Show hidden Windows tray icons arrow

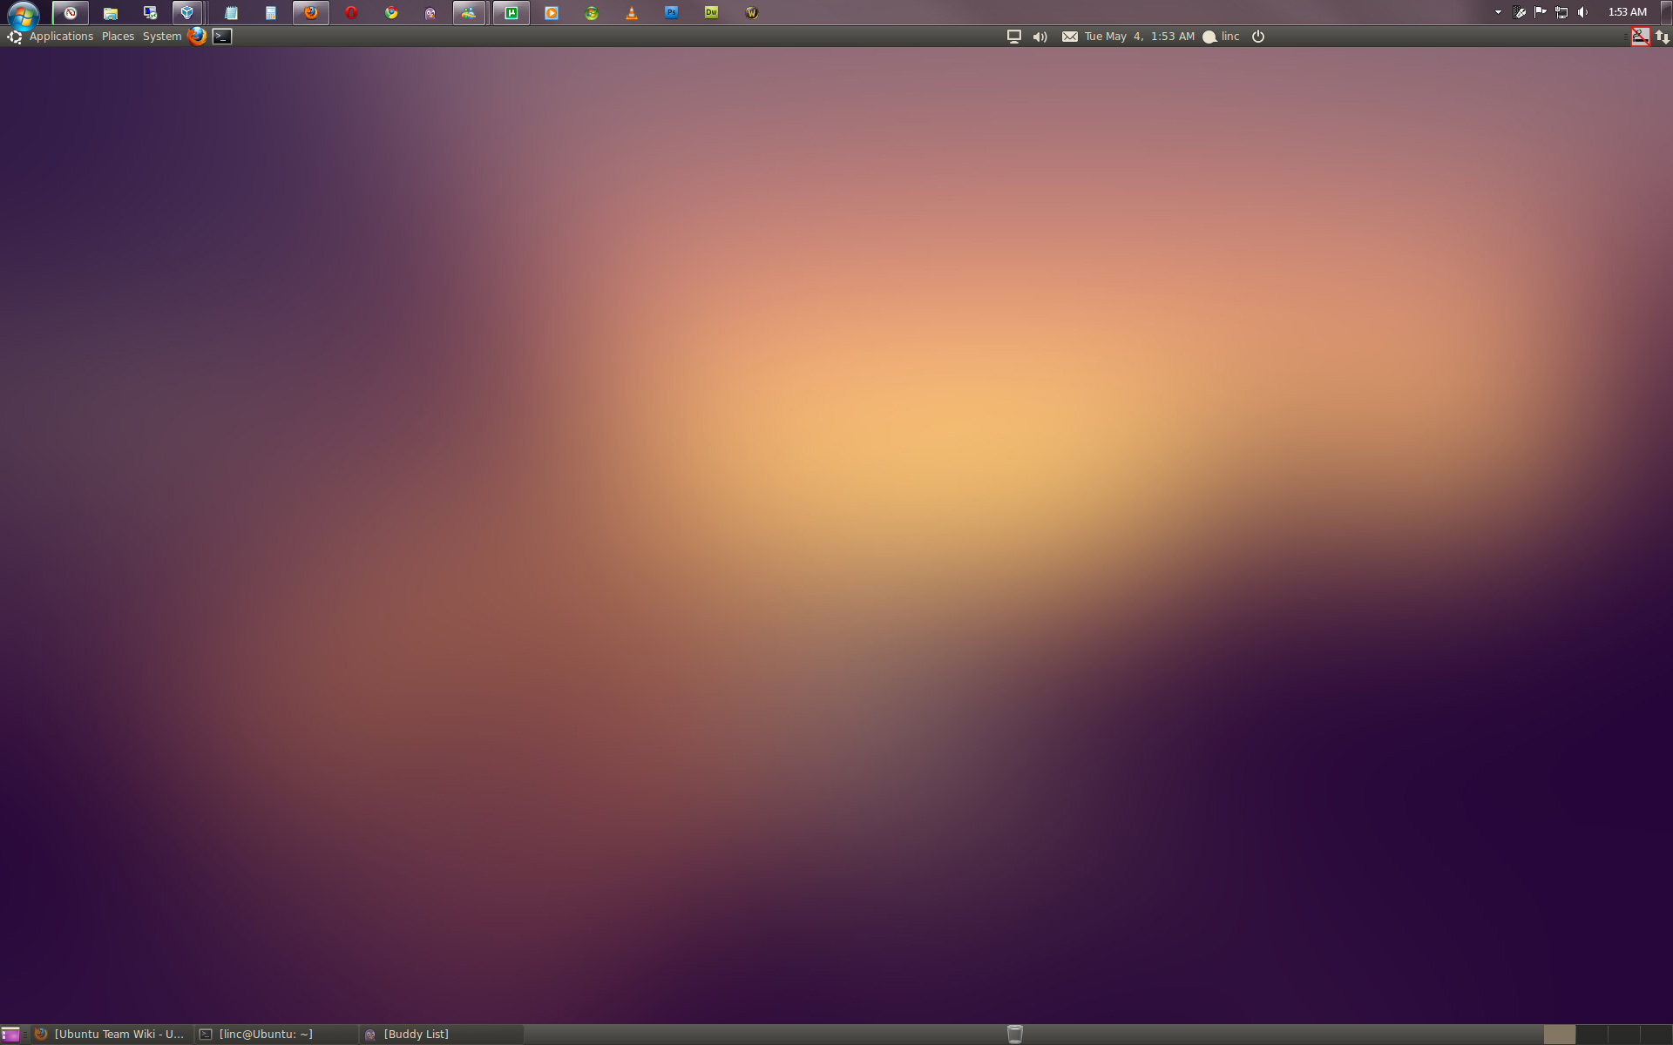(1498, 12)
